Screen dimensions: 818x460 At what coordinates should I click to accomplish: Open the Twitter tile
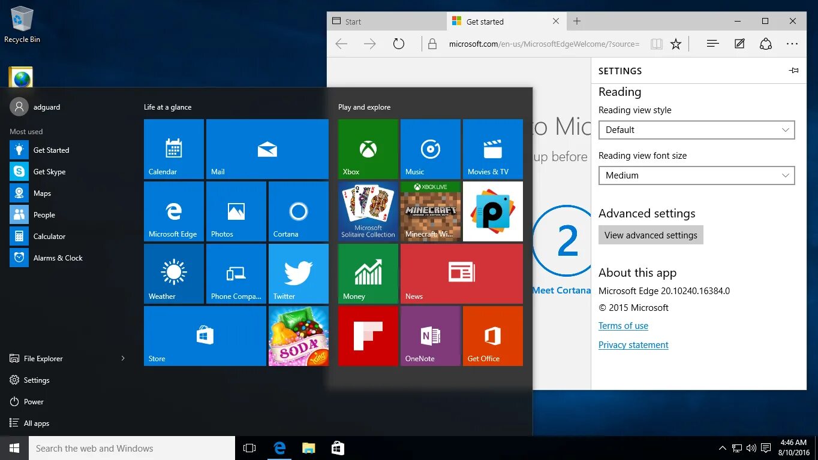[299, 274]
